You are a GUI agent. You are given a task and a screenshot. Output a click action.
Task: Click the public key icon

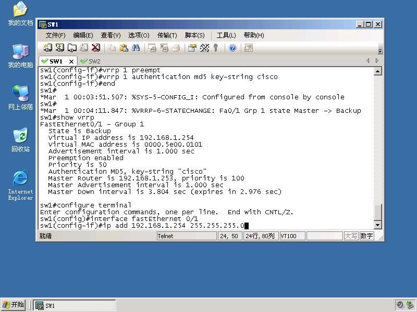coord(216,48)
